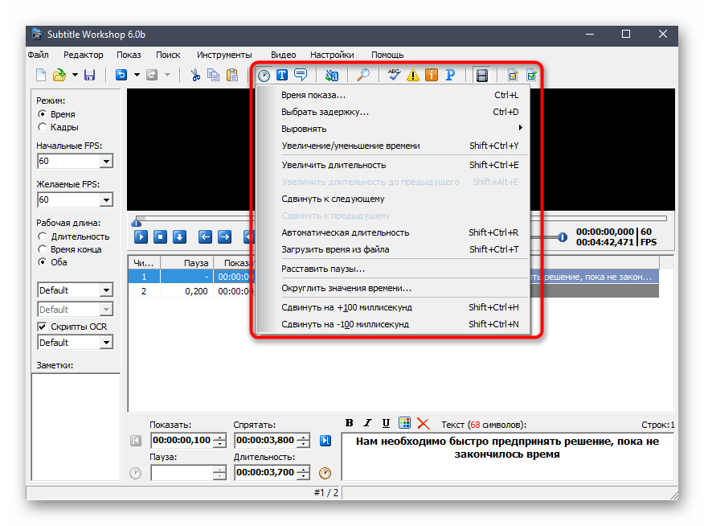The image size is (704, 526).
Task: Click the New subtitle file icon
Action: [x=41, y=75]
